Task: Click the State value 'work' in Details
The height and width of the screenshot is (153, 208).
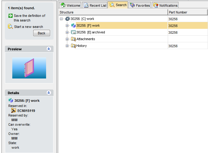Action: tap(15, 147)
